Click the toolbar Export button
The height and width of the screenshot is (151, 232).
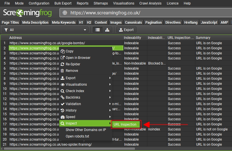(x=126, y=30)
